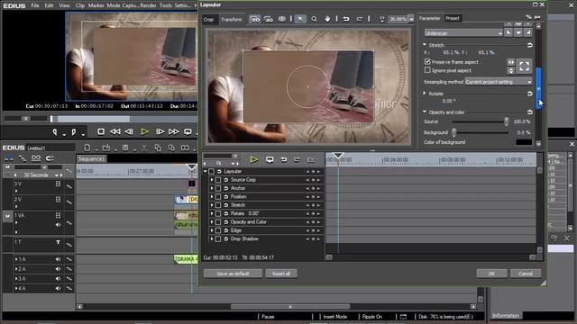Select the 3D mode icon in Layouter

pos(269,19)
